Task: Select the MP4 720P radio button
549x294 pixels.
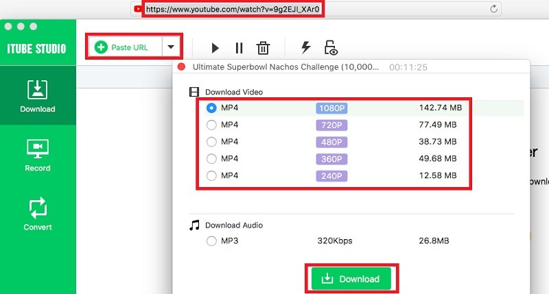Action: click(211, 125)
